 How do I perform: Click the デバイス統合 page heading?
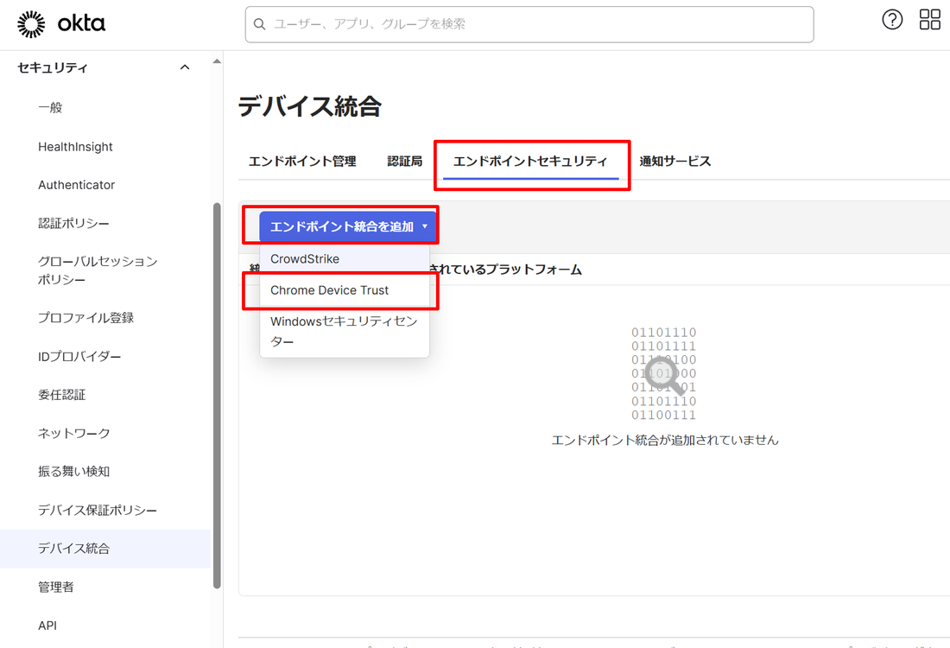pyautogui.click(x=309, y=106)
